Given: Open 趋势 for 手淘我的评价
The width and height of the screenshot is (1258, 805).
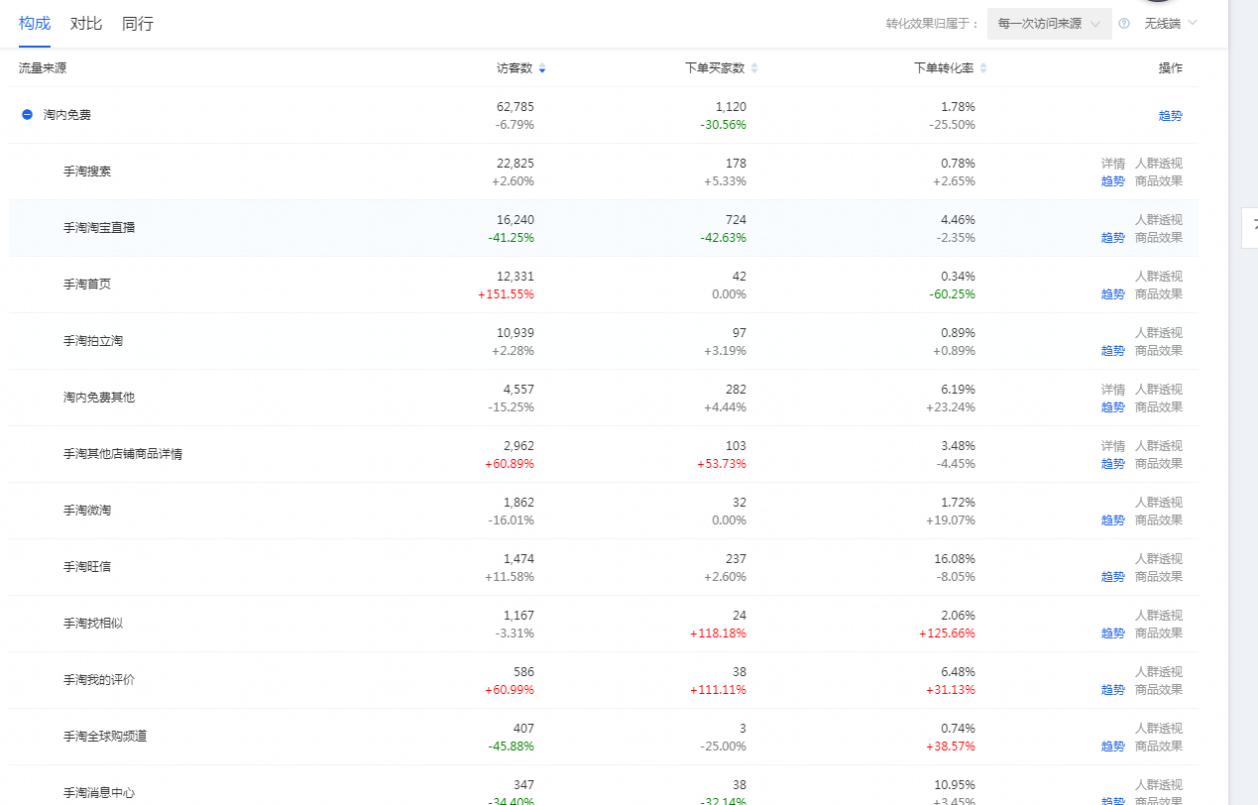Looking at the screenshot, I should point(1113,689).
